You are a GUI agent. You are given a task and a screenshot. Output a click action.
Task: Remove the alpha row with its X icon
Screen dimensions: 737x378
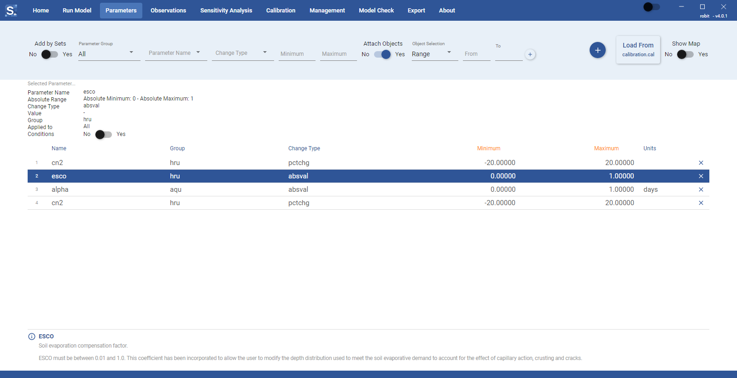[x=701, y=189]
